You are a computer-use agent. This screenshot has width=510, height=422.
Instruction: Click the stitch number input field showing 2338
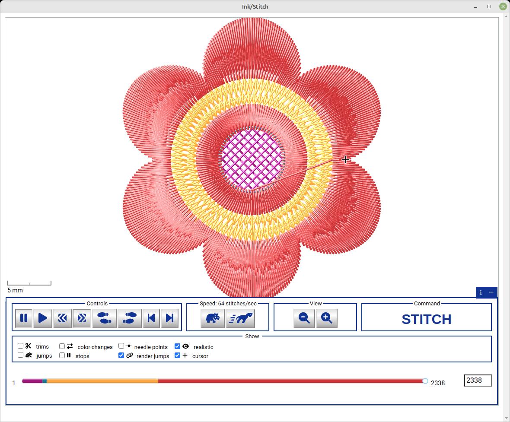click(478, 381)
